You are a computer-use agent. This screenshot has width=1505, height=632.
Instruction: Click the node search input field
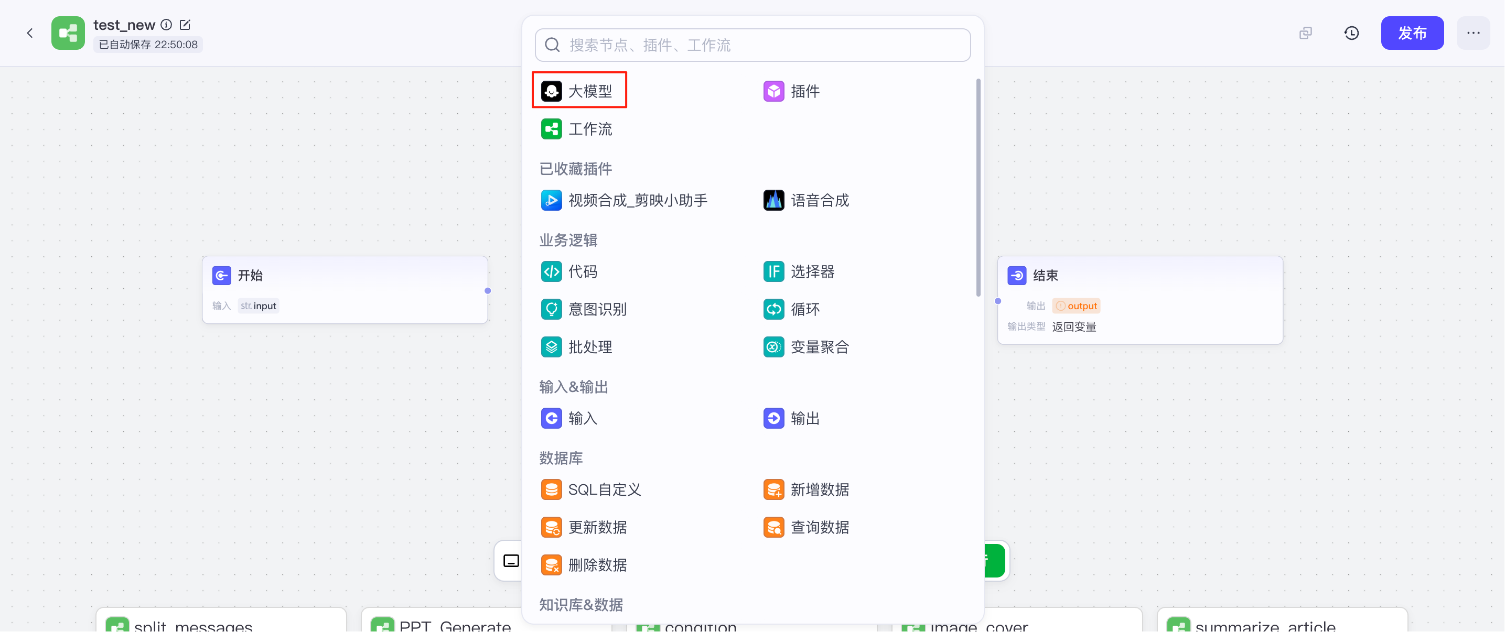pos(751,45)
